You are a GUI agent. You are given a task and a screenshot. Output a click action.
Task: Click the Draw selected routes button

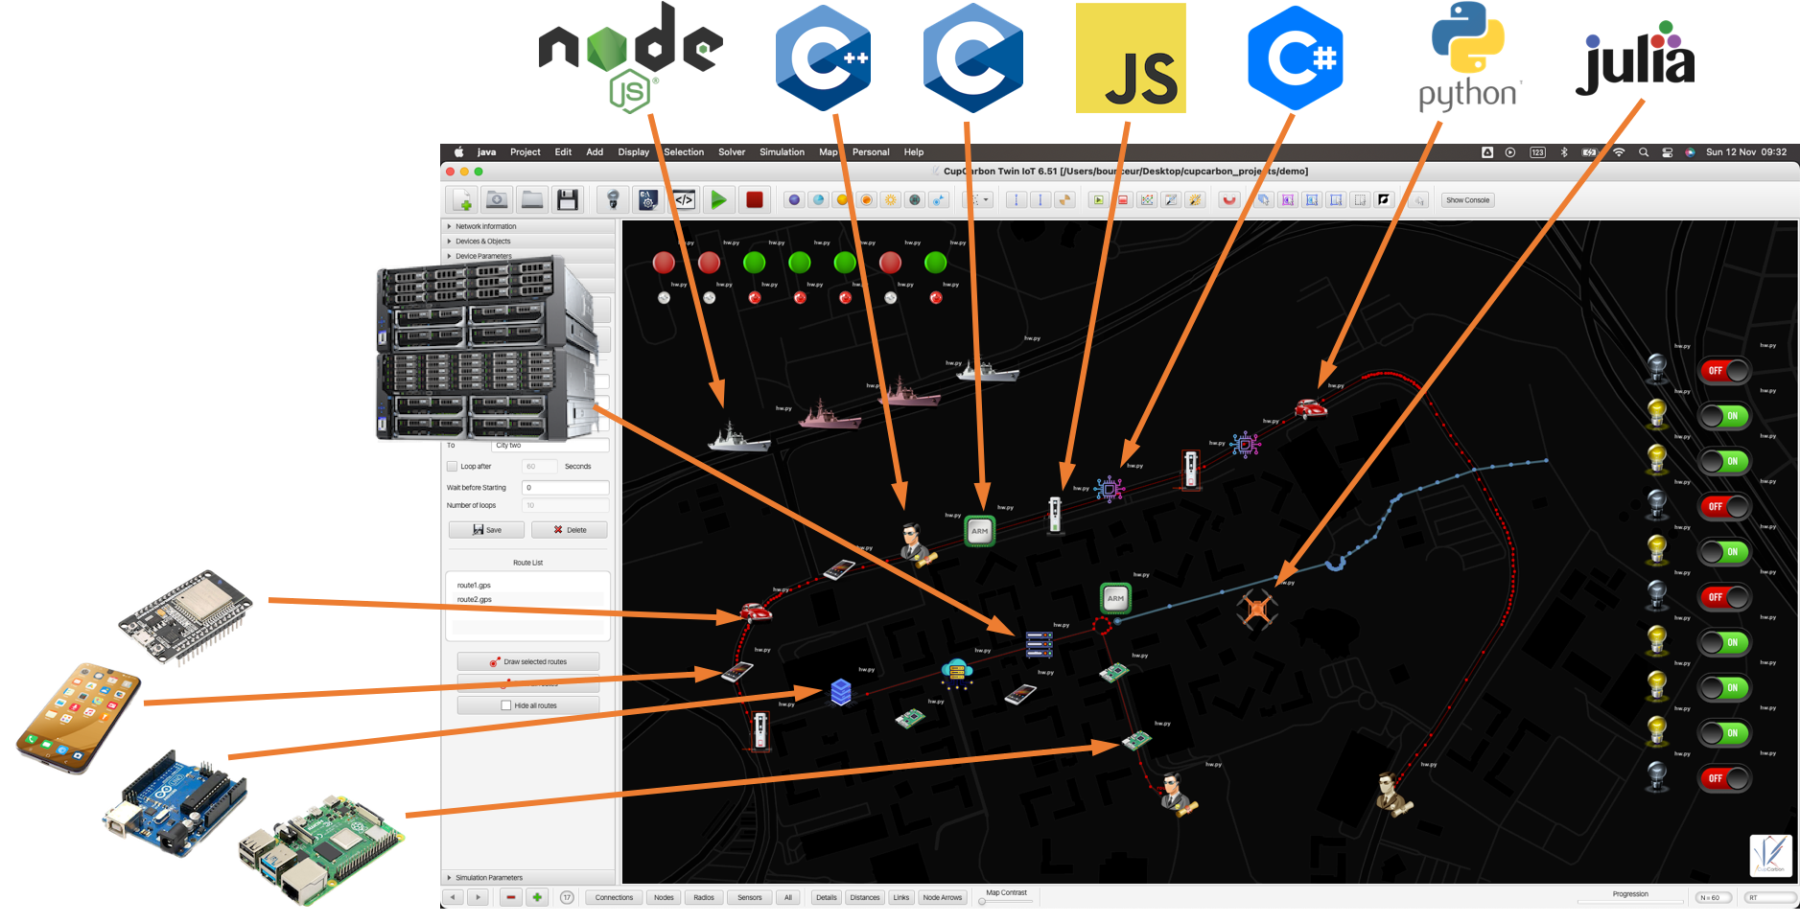click(528, 661)
